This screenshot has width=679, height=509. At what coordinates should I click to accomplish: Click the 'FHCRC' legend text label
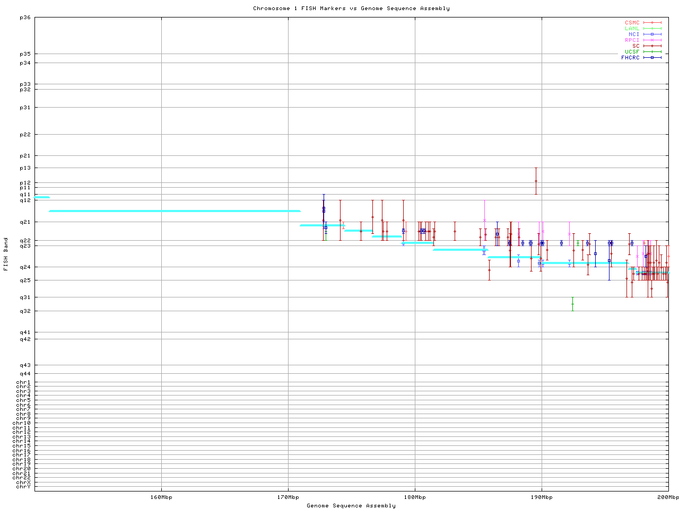click(630, 58)
